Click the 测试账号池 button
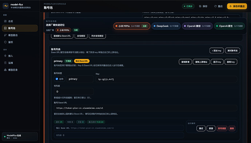The width and height of the screenshot is (251, 143). point(232,51)
